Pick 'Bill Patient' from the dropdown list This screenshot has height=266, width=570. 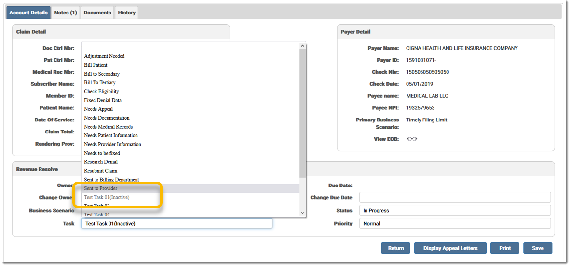pos(95,65)
